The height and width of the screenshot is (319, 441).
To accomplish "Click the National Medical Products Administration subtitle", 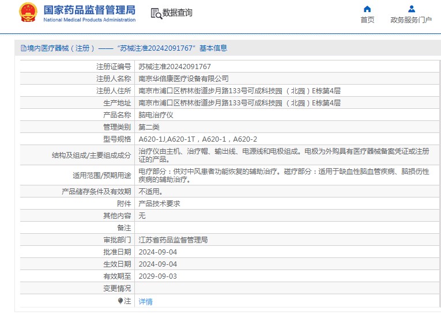I will (89, 20).
